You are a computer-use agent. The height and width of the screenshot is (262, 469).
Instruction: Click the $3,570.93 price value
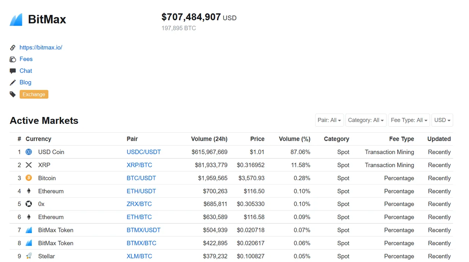coord(251,178)
